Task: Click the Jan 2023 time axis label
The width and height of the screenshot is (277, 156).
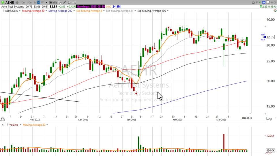Action: click(132, 120)
